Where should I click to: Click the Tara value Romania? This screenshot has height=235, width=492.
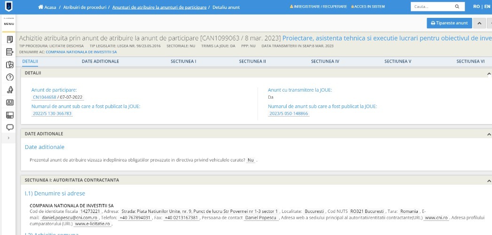click(x=409, y=211)
